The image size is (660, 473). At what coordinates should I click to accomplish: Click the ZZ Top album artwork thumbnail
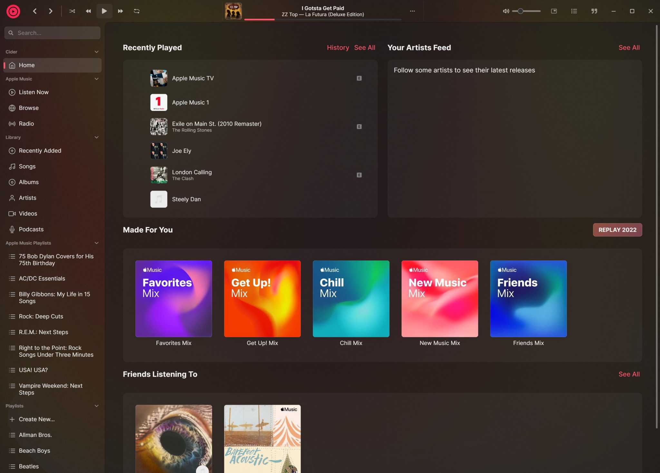(x=233, y=11)
